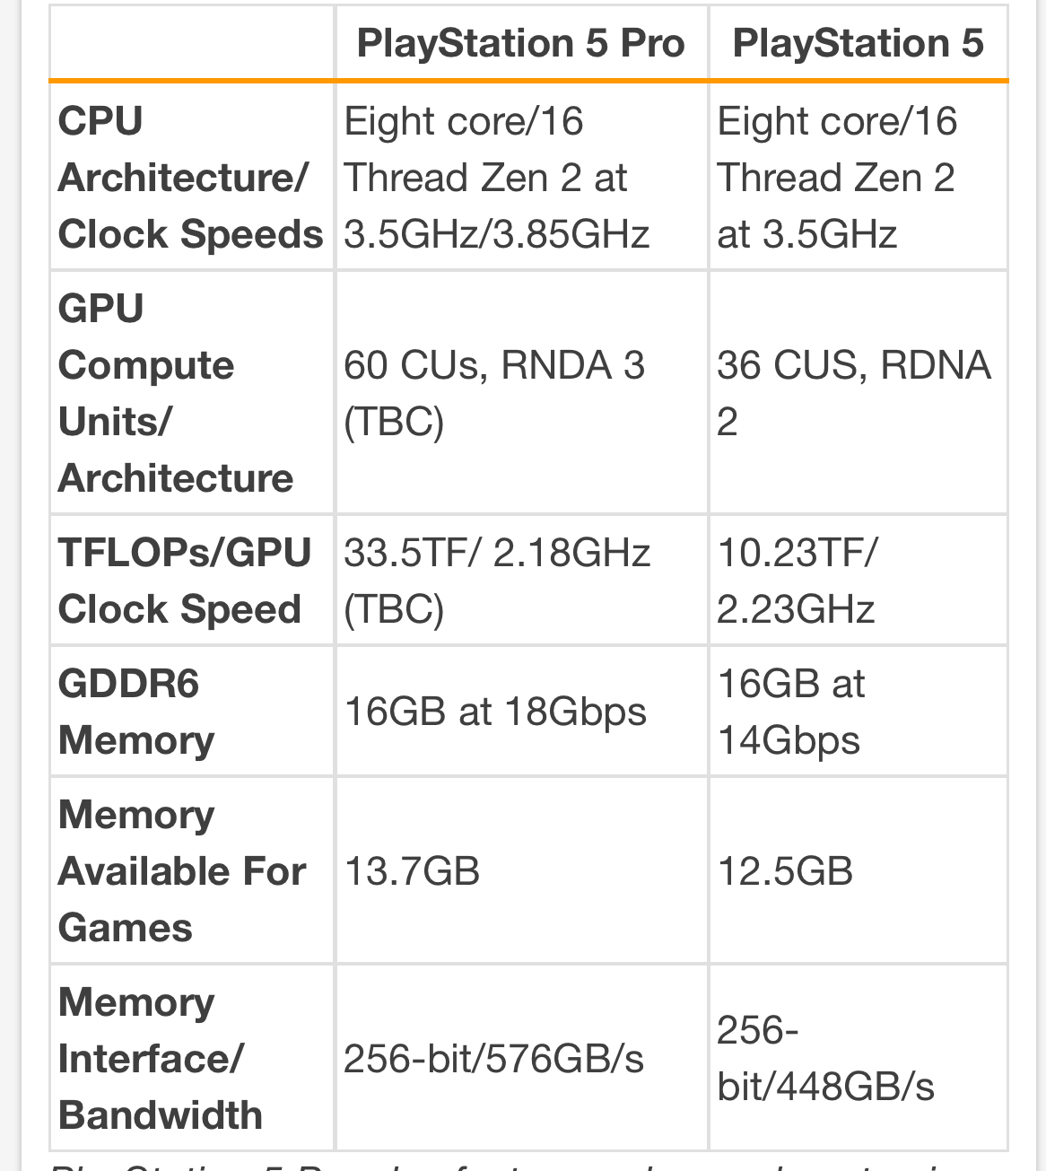Screen dimensions: 1046x1171
Task: Click the CPU Architecture/Clock Speeds row label
Action: (191, 178)
